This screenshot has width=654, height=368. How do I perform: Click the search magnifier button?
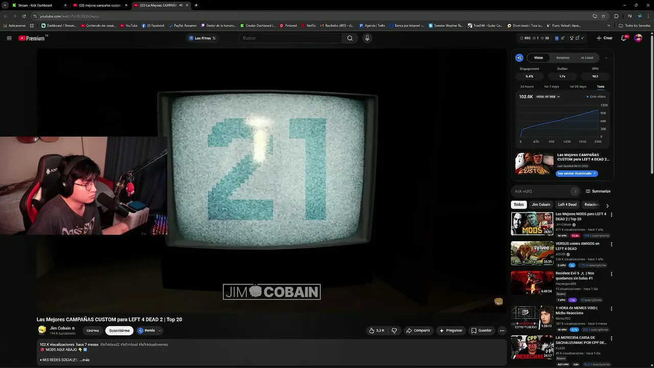tap(350, 38)
